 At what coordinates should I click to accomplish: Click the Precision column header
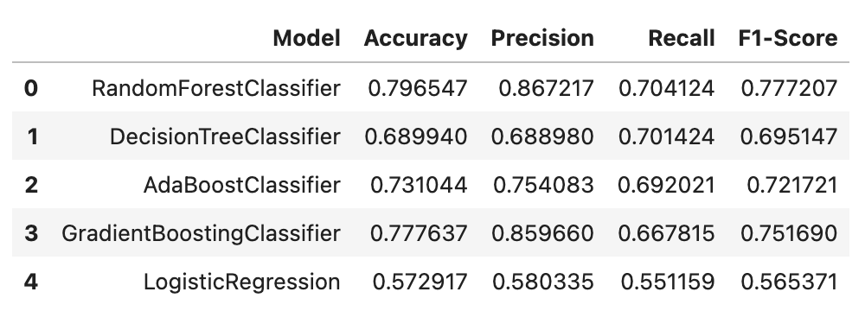[x=542, y=38]
